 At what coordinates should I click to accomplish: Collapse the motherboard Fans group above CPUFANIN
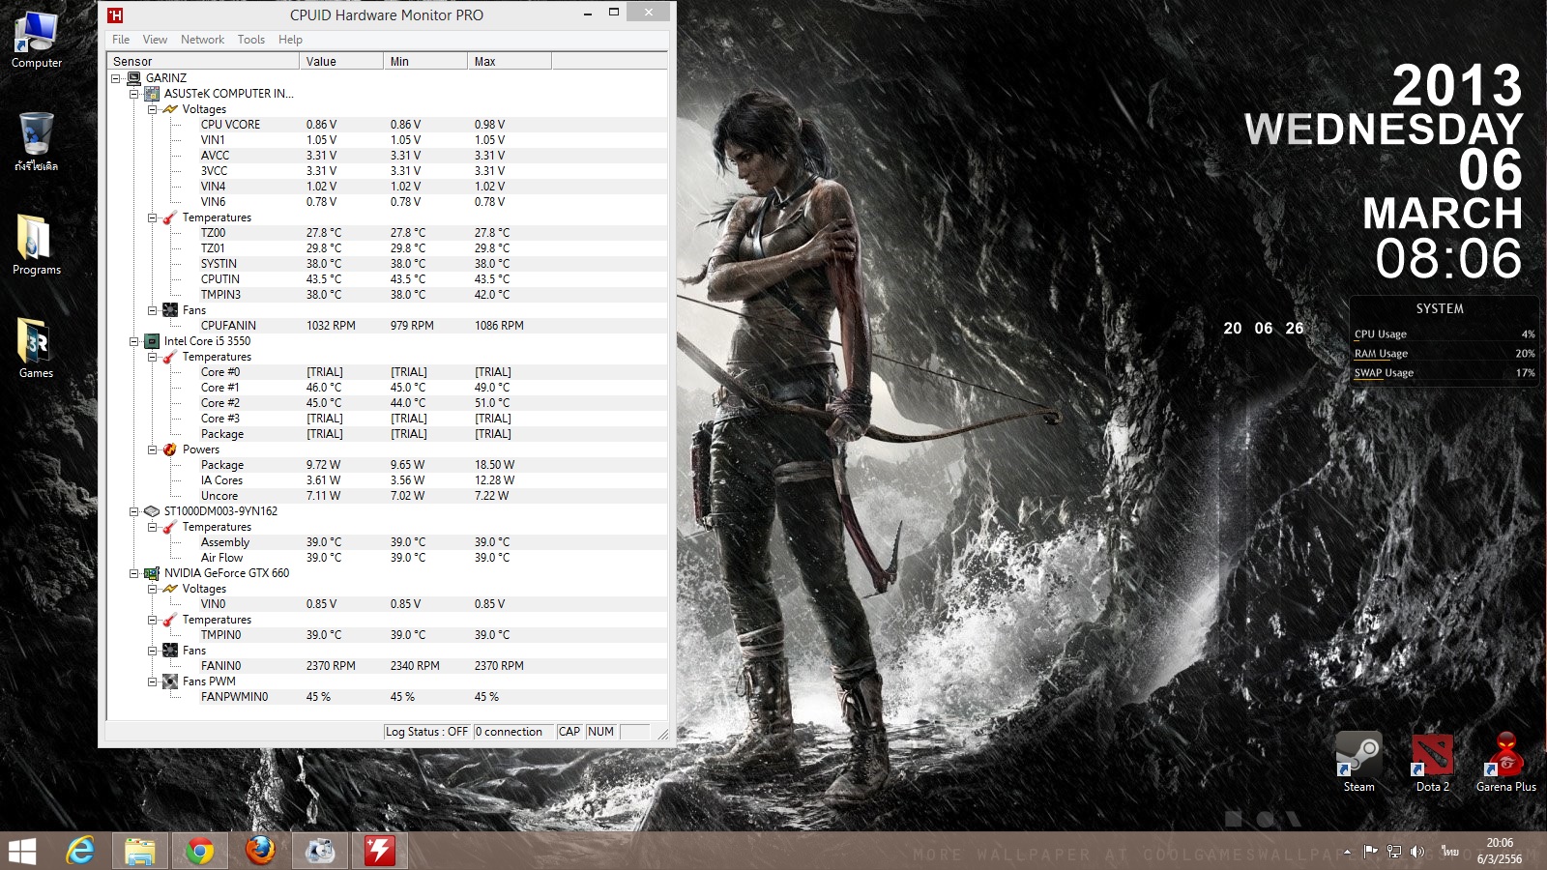[x=153, y=310]
